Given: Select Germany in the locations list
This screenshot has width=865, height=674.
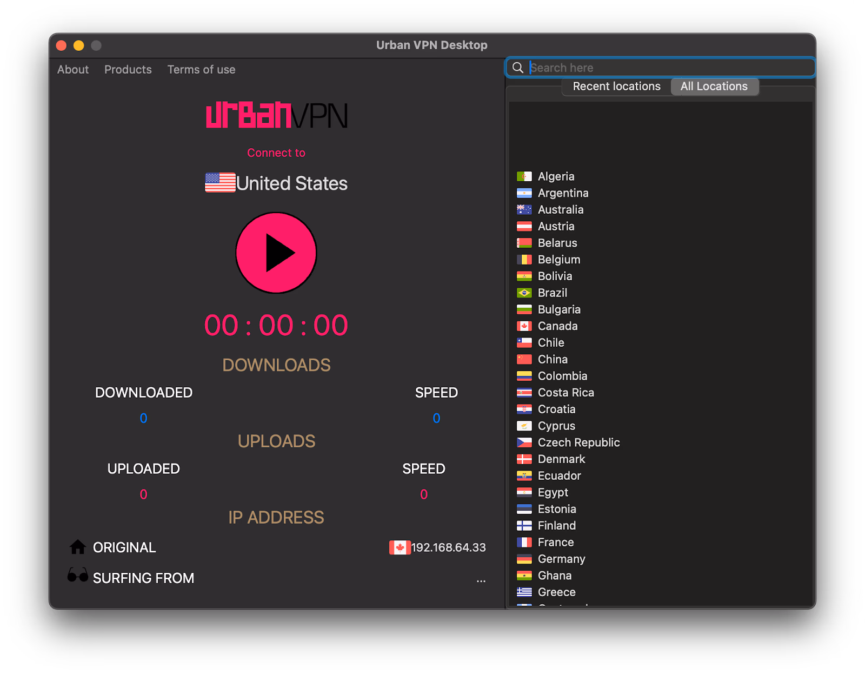Looking at the screenshot, I should [562, 559].
